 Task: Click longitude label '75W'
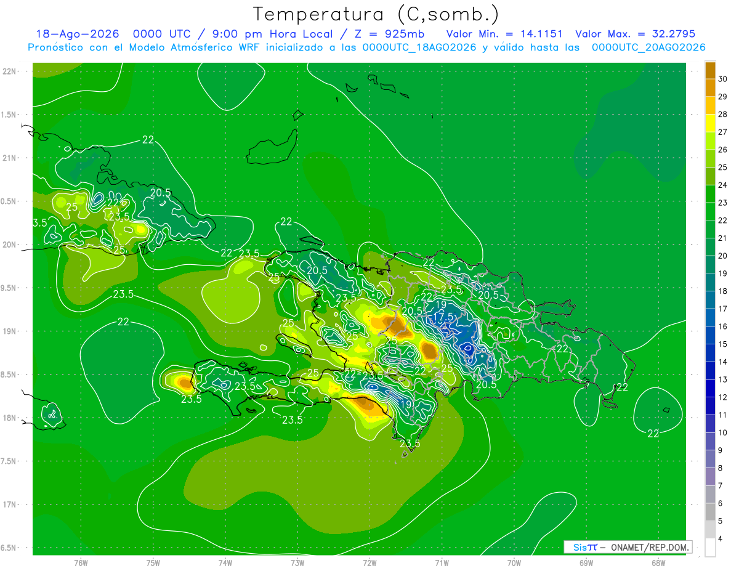tap(153, 563)
